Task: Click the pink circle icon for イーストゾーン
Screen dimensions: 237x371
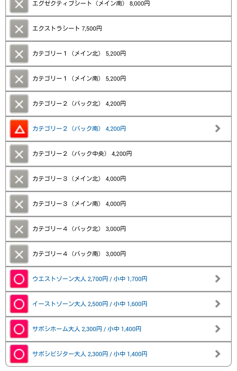Action: coord(19,304)
